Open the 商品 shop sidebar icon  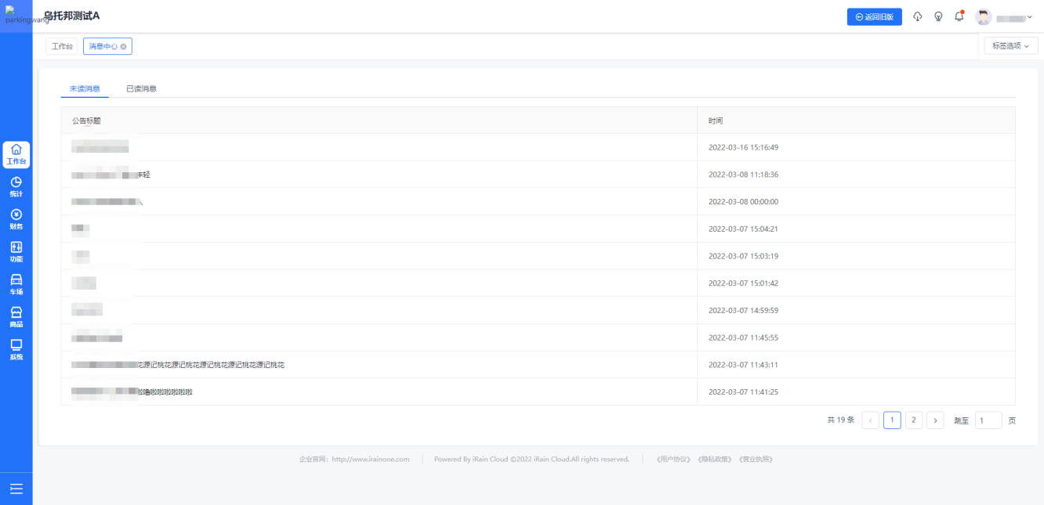click(x=16, y=318)
